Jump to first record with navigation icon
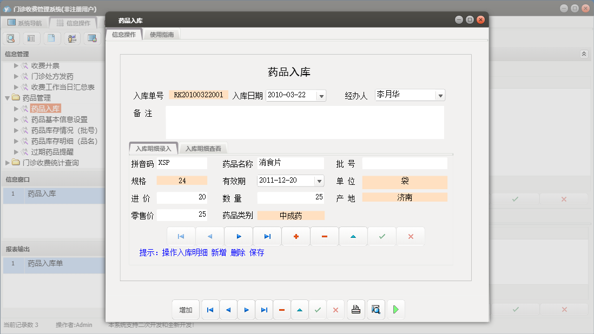The width and height of the screenshot is (594, 334). 181,236
